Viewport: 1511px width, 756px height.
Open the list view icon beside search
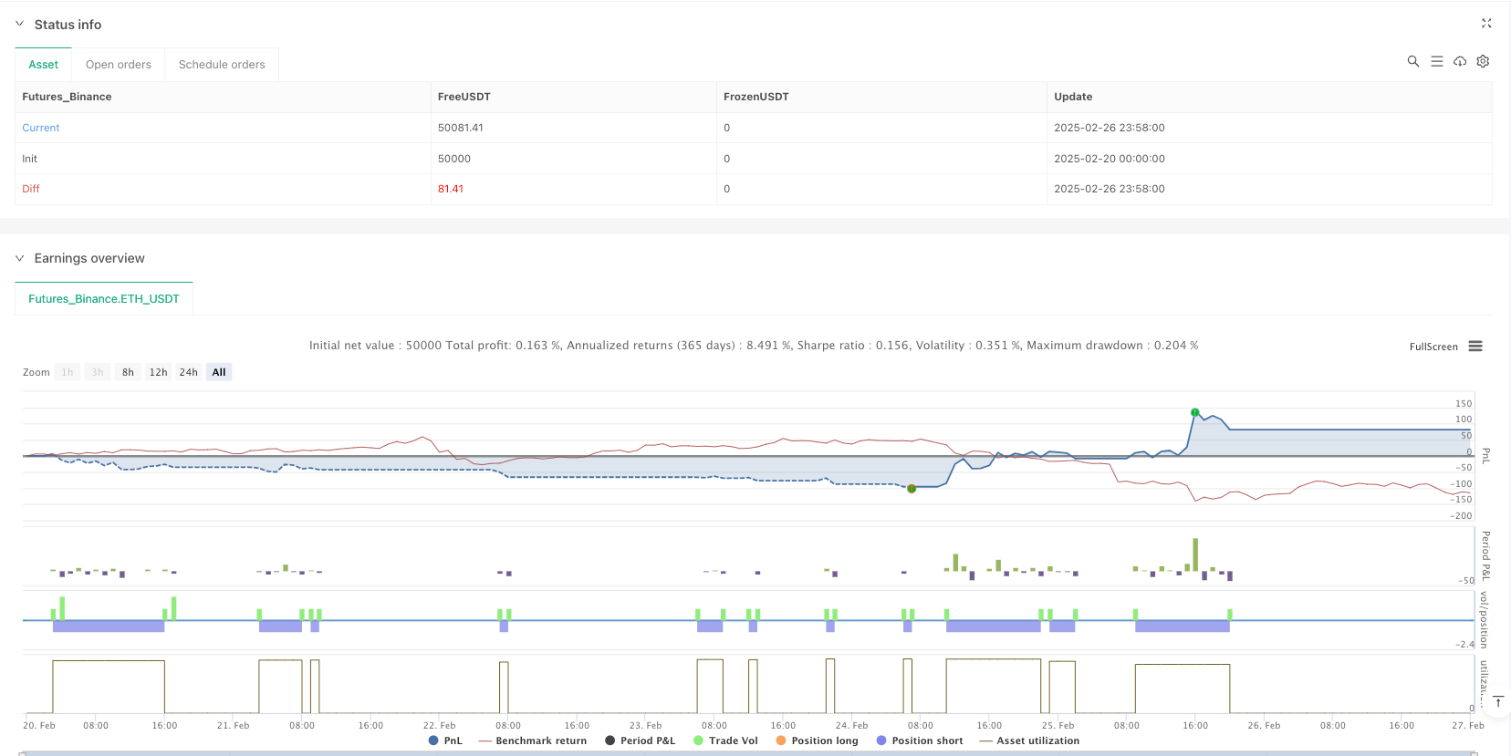click(1436, 61)
